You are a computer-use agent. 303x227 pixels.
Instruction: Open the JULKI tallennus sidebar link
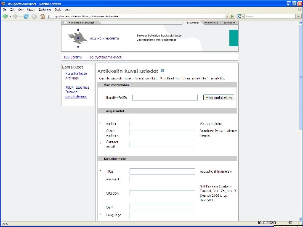coord(77,87)
